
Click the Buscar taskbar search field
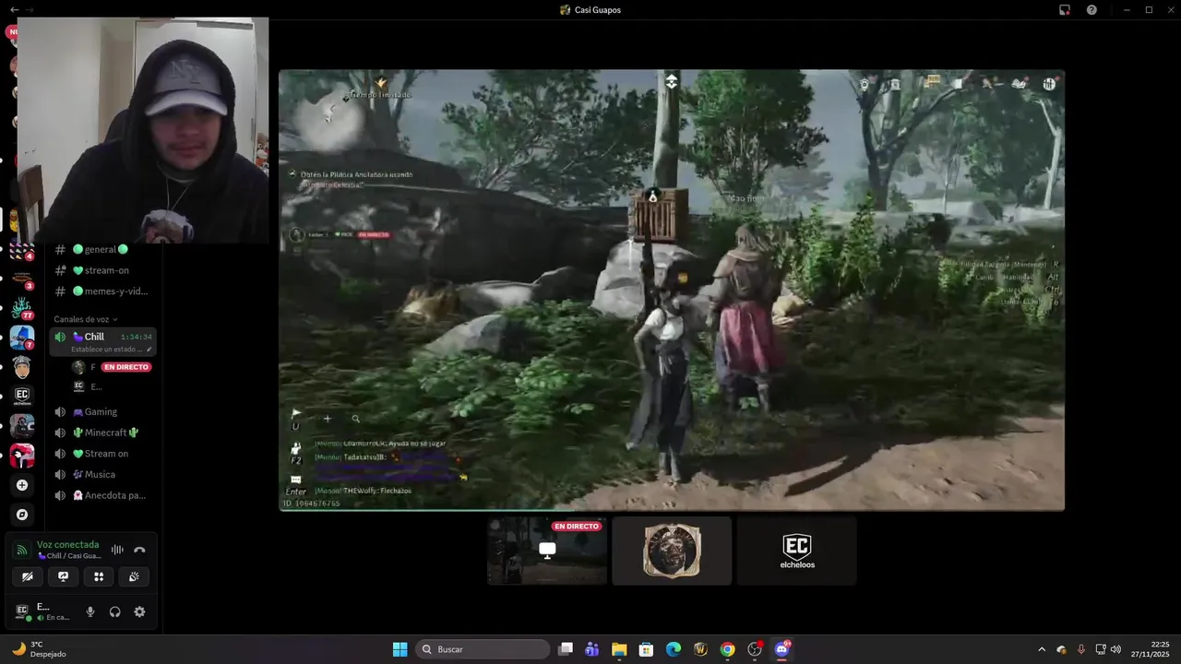[x=483, y=649]
